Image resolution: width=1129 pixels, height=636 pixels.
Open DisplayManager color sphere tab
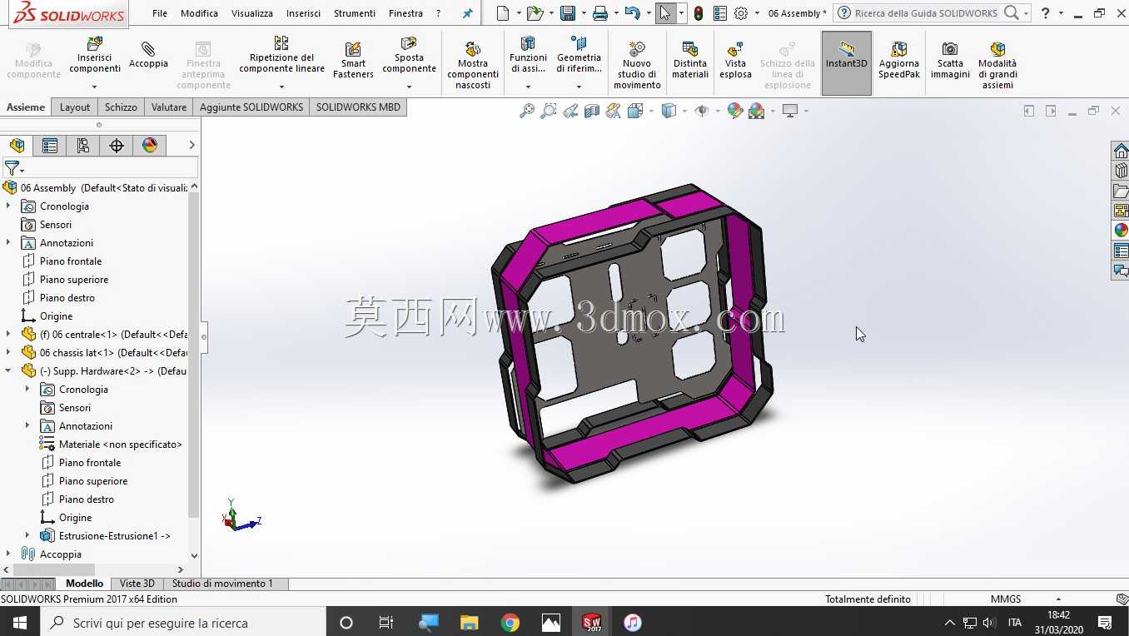point(150,146)
